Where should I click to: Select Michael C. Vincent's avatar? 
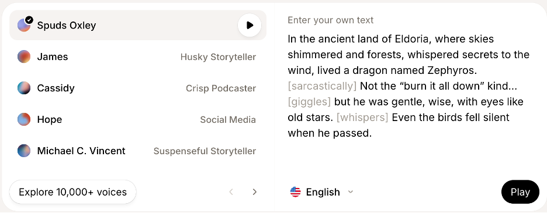point(24,151)
